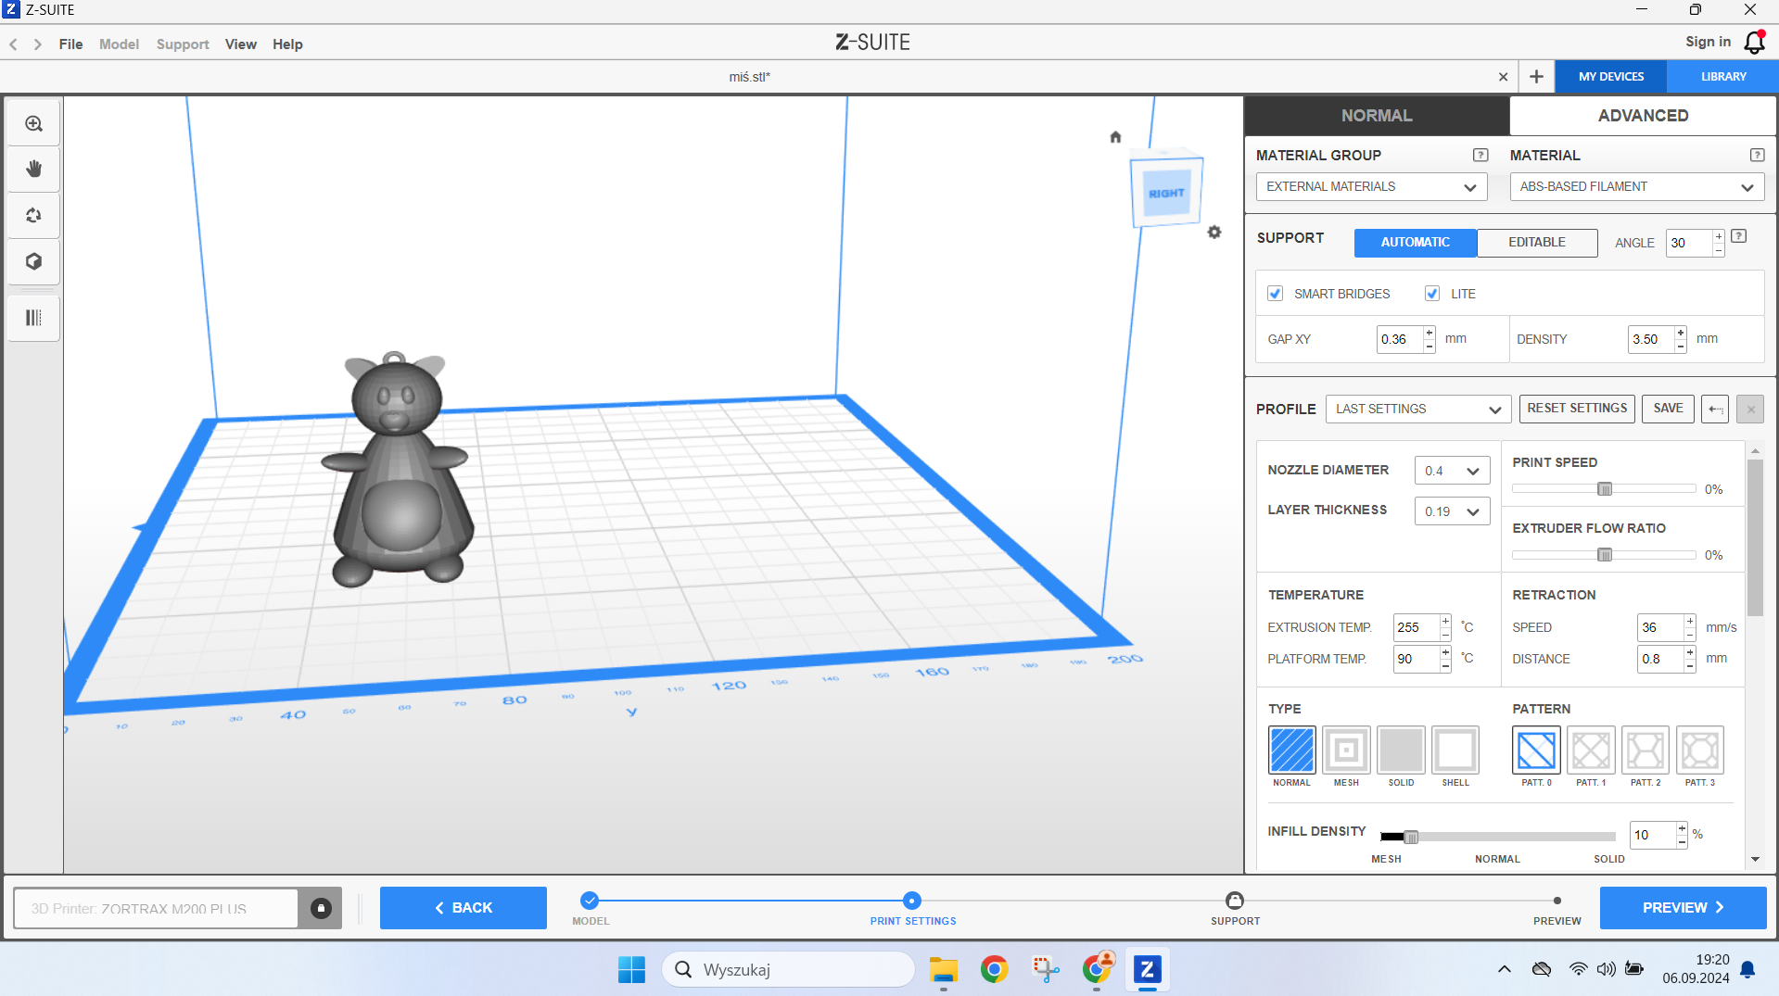Screen dimensions: 1779x996
Task: Click the Extruder Flow Ratio slider handle
Action: click(1605, 555)
